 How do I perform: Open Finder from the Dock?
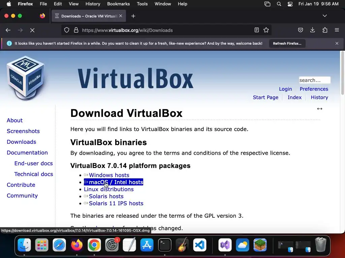coord(24,245)
